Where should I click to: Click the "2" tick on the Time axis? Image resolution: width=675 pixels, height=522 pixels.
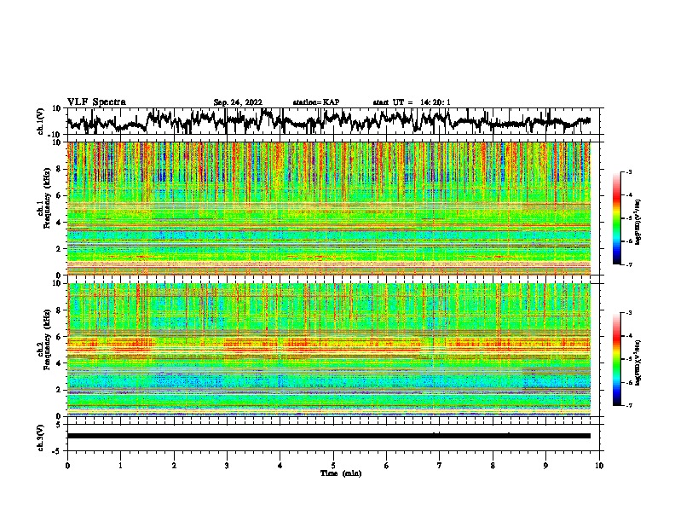(174, 466)
